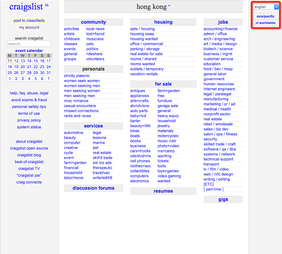Open sublets / temporary link
282x254 pixels.
tap(147, 69)
